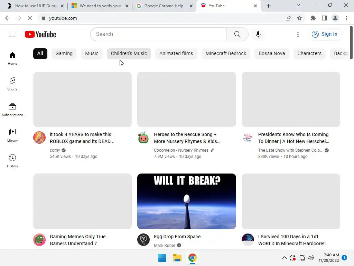Open YouTube settings three-dot menu
354x266 pixels.
point(298,34)
